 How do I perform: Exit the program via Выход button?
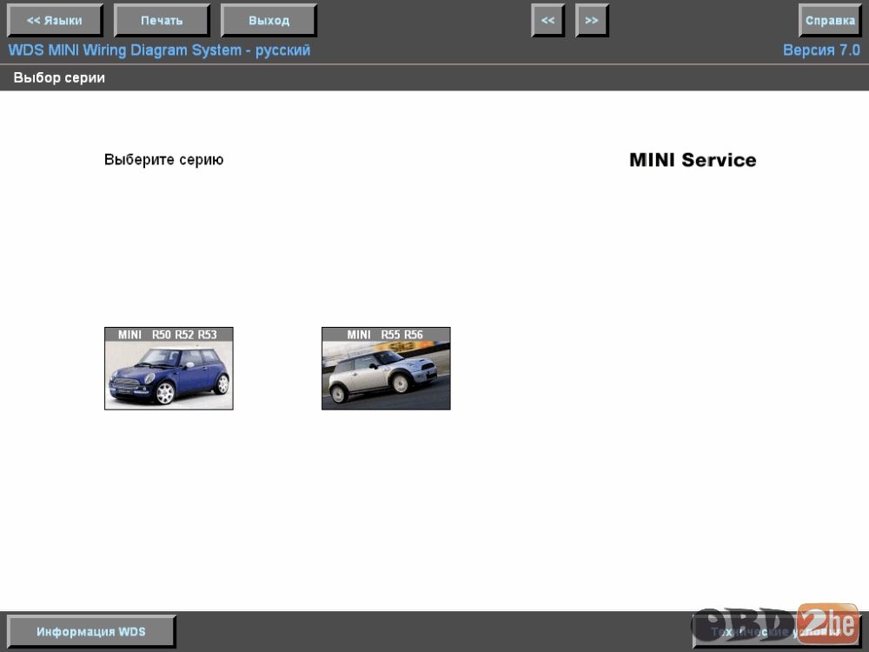(269, 21)
